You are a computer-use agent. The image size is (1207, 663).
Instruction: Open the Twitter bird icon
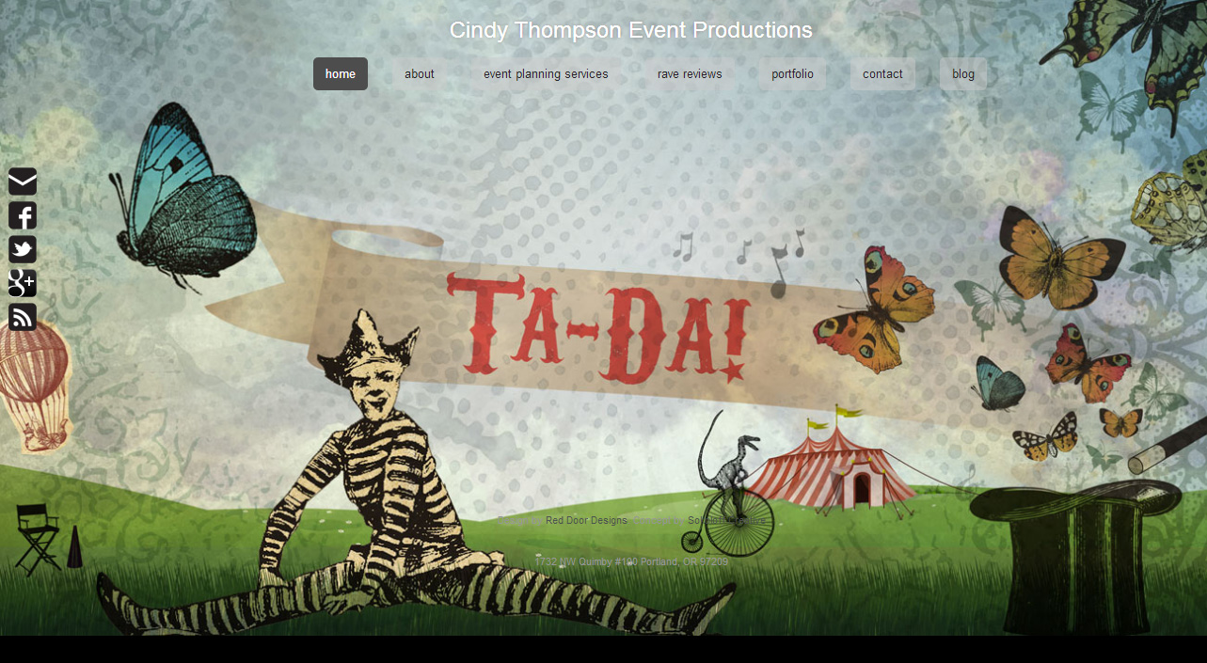click(x=23, y=249)
